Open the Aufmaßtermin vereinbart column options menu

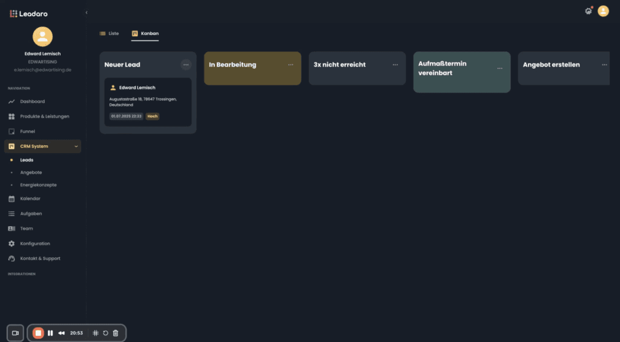[500, 68]
